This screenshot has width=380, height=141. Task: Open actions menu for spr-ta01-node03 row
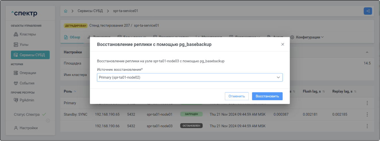click(x=367, y=126)
